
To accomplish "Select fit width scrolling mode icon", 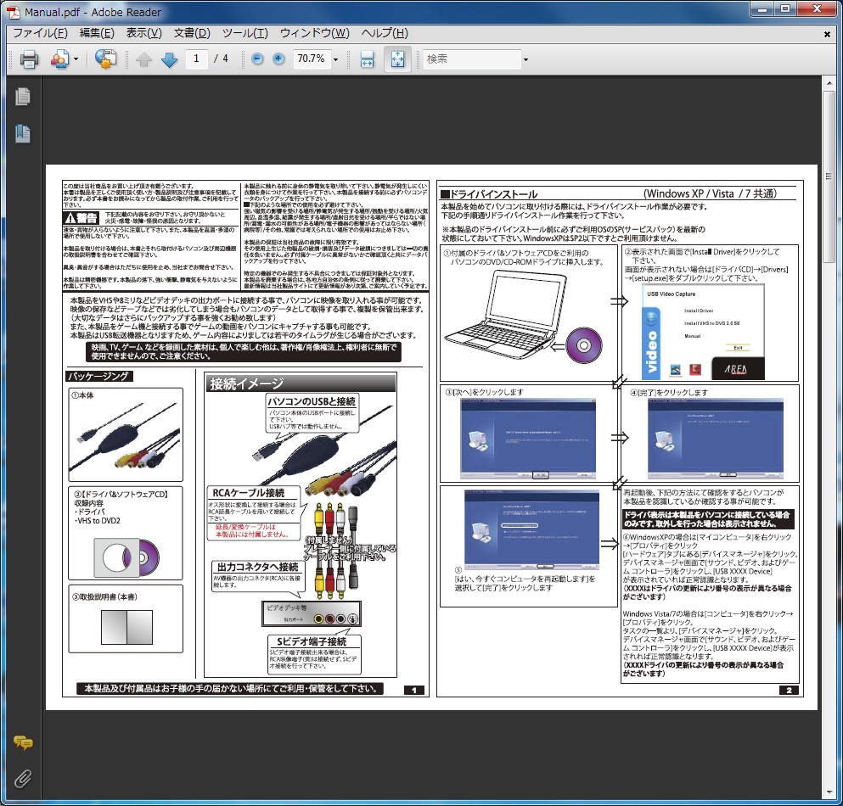I will [368, 59].
